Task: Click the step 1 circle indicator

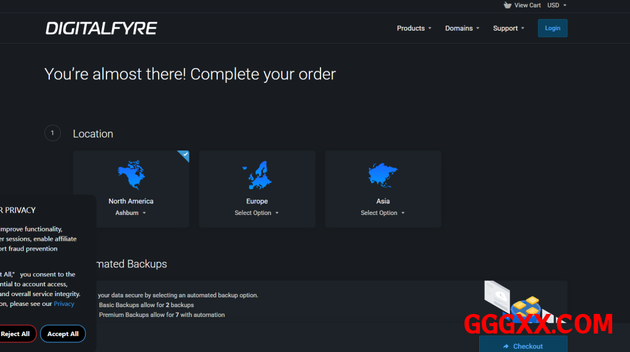Action: pos(52,133)
